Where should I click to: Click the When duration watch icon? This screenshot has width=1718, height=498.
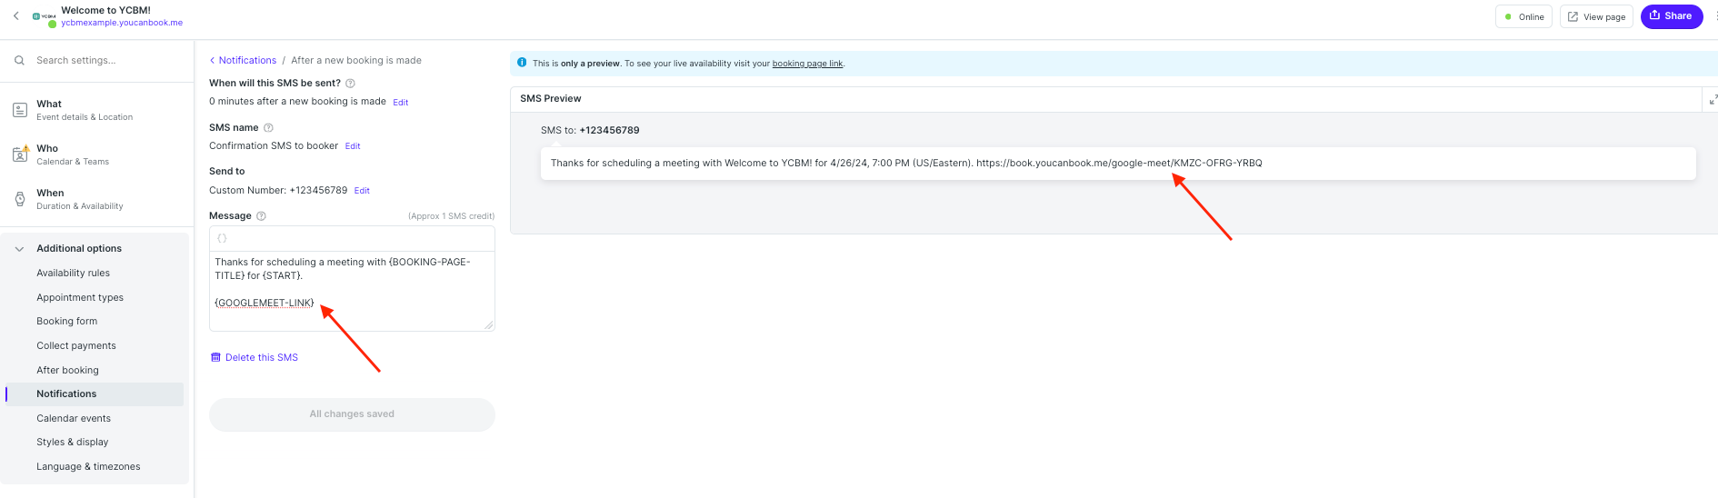point(20,199)
